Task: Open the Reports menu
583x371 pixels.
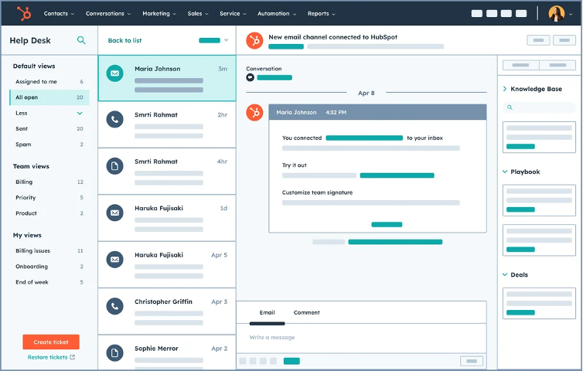Action: point(321,13)
